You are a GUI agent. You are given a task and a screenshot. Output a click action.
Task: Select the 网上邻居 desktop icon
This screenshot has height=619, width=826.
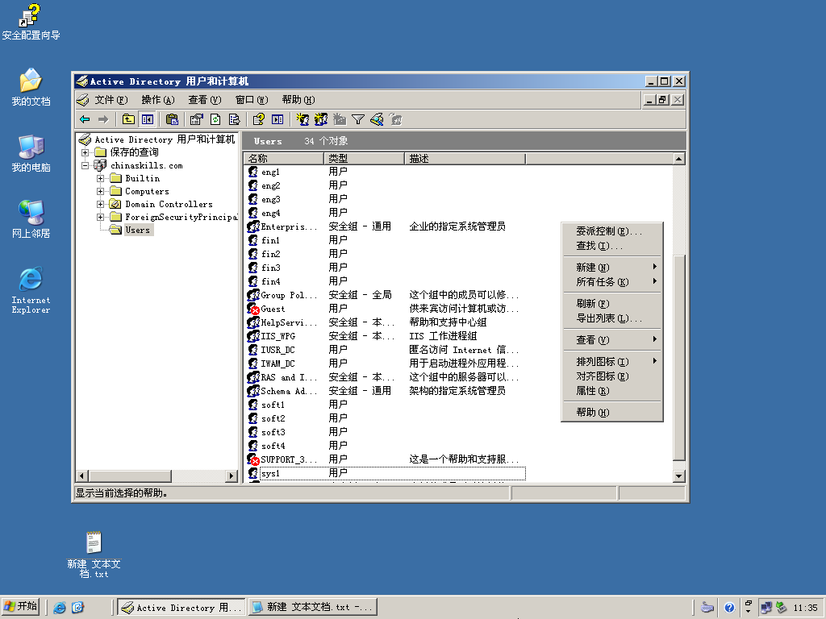click(x=31, y=219)
